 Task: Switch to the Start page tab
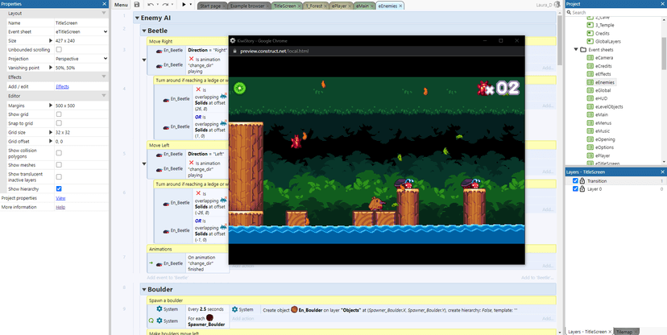213,6
